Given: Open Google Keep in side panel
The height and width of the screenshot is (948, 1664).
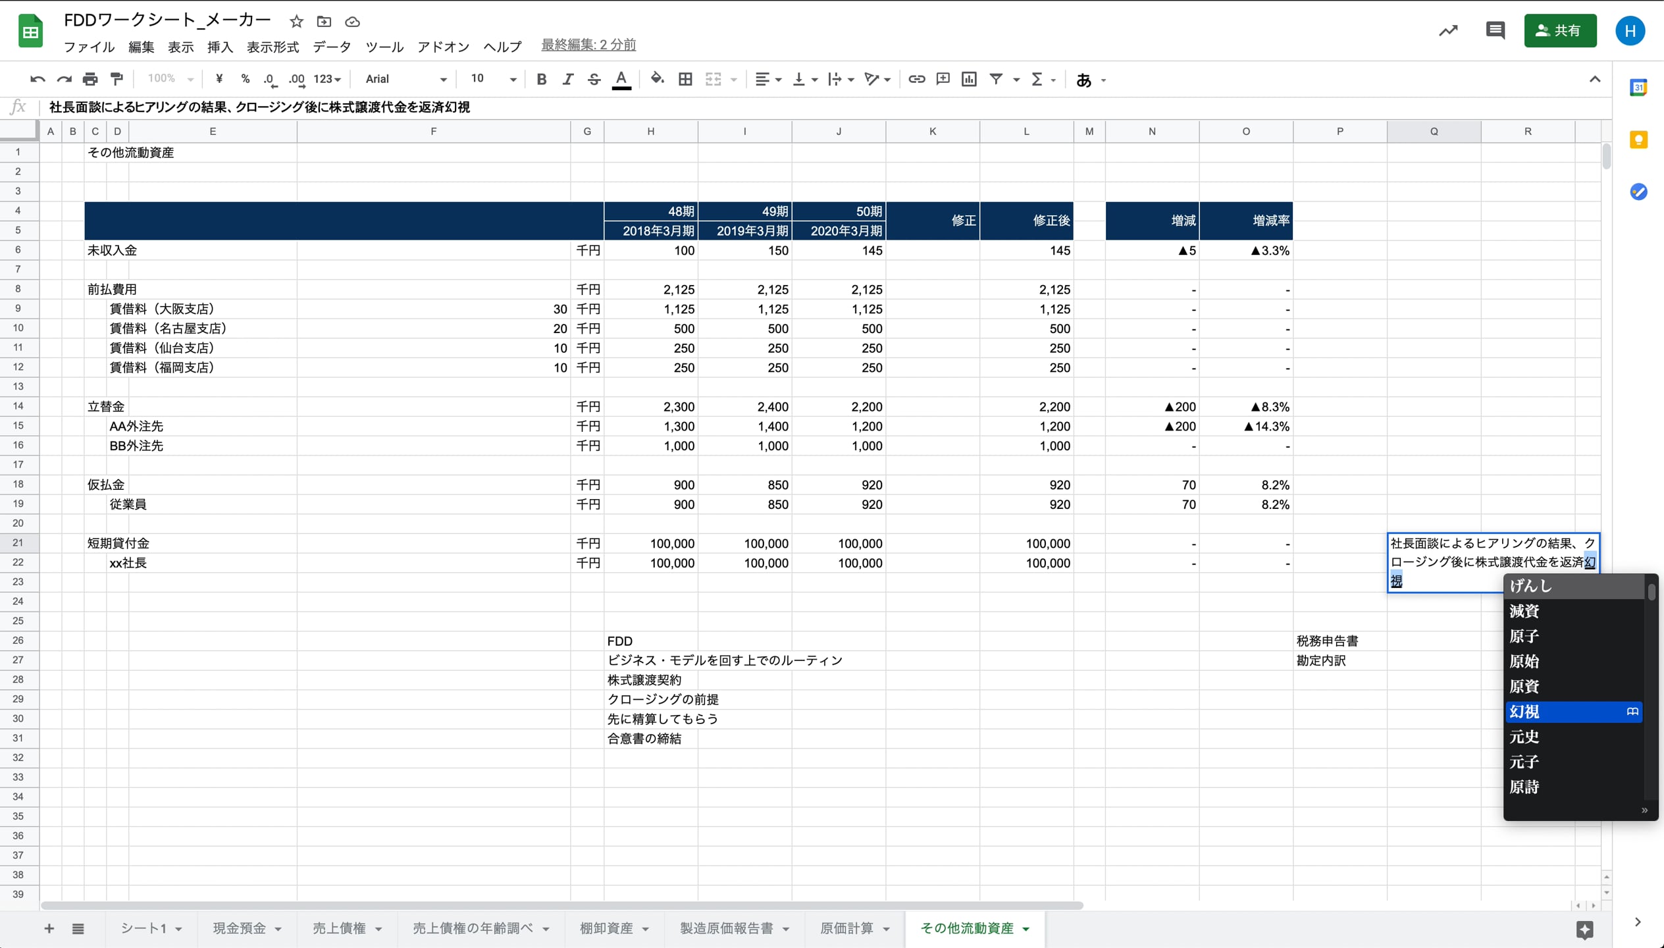Looking at the screenshot, I should (x=1638, y=140).
